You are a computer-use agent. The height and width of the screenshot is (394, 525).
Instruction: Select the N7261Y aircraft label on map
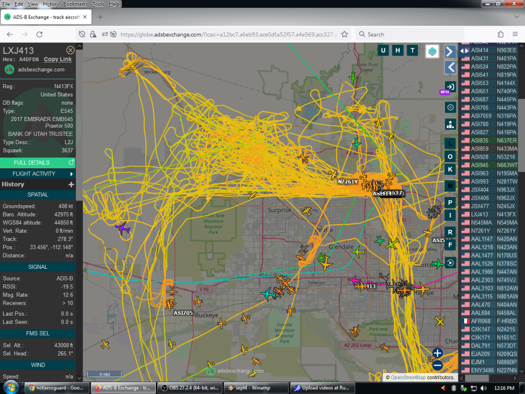coord(348,182)
